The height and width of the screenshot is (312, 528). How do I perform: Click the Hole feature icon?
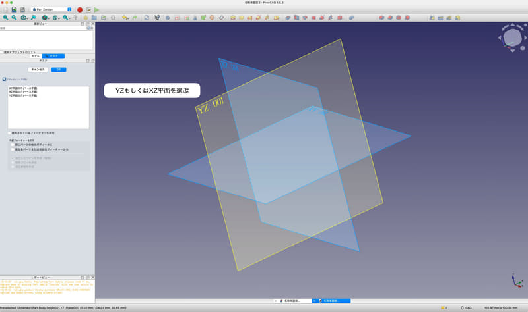[x=296, y=18]
